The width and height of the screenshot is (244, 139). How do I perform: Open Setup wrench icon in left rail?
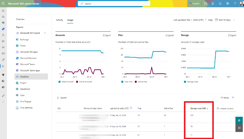(x=3, y=60)
